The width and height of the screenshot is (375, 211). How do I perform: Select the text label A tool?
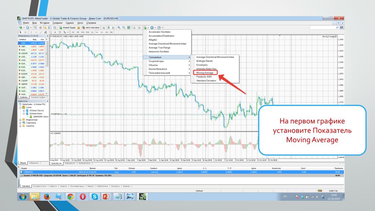point(55,32)
